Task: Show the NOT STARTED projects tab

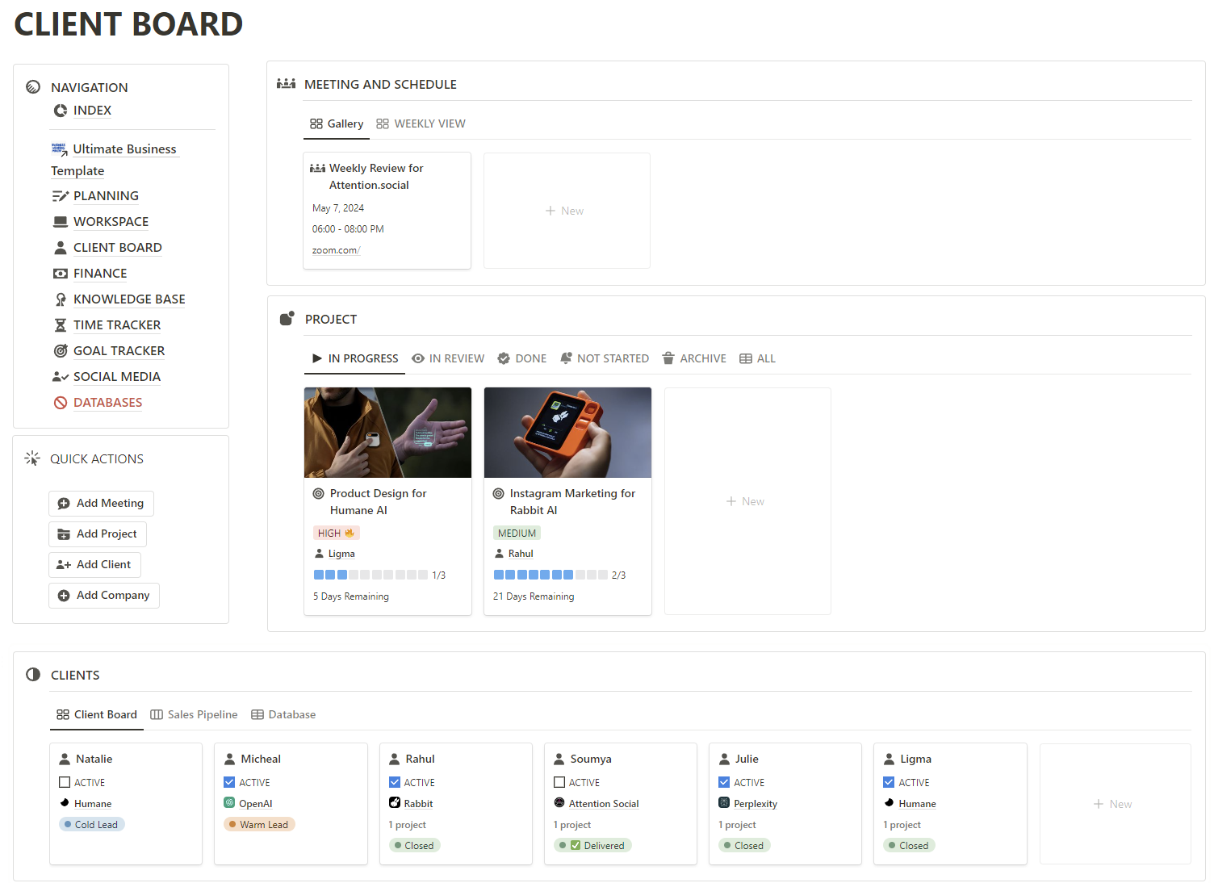Action: [x=605, y=358]
